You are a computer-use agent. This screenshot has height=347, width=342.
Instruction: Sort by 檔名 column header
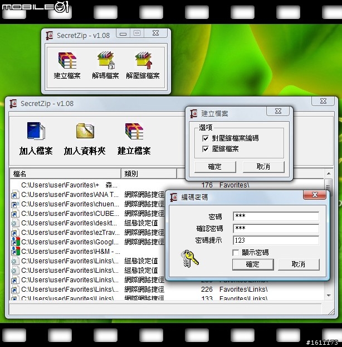[65, 173]
